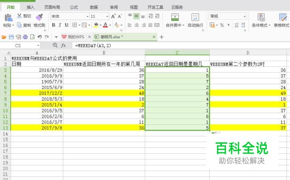
Task: Expand quick access toolbar customize arrow
Action: coord(56,37)
